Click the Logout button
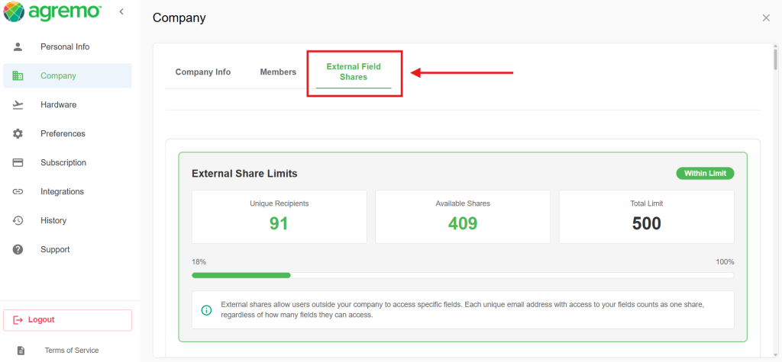 click(67, 320)
